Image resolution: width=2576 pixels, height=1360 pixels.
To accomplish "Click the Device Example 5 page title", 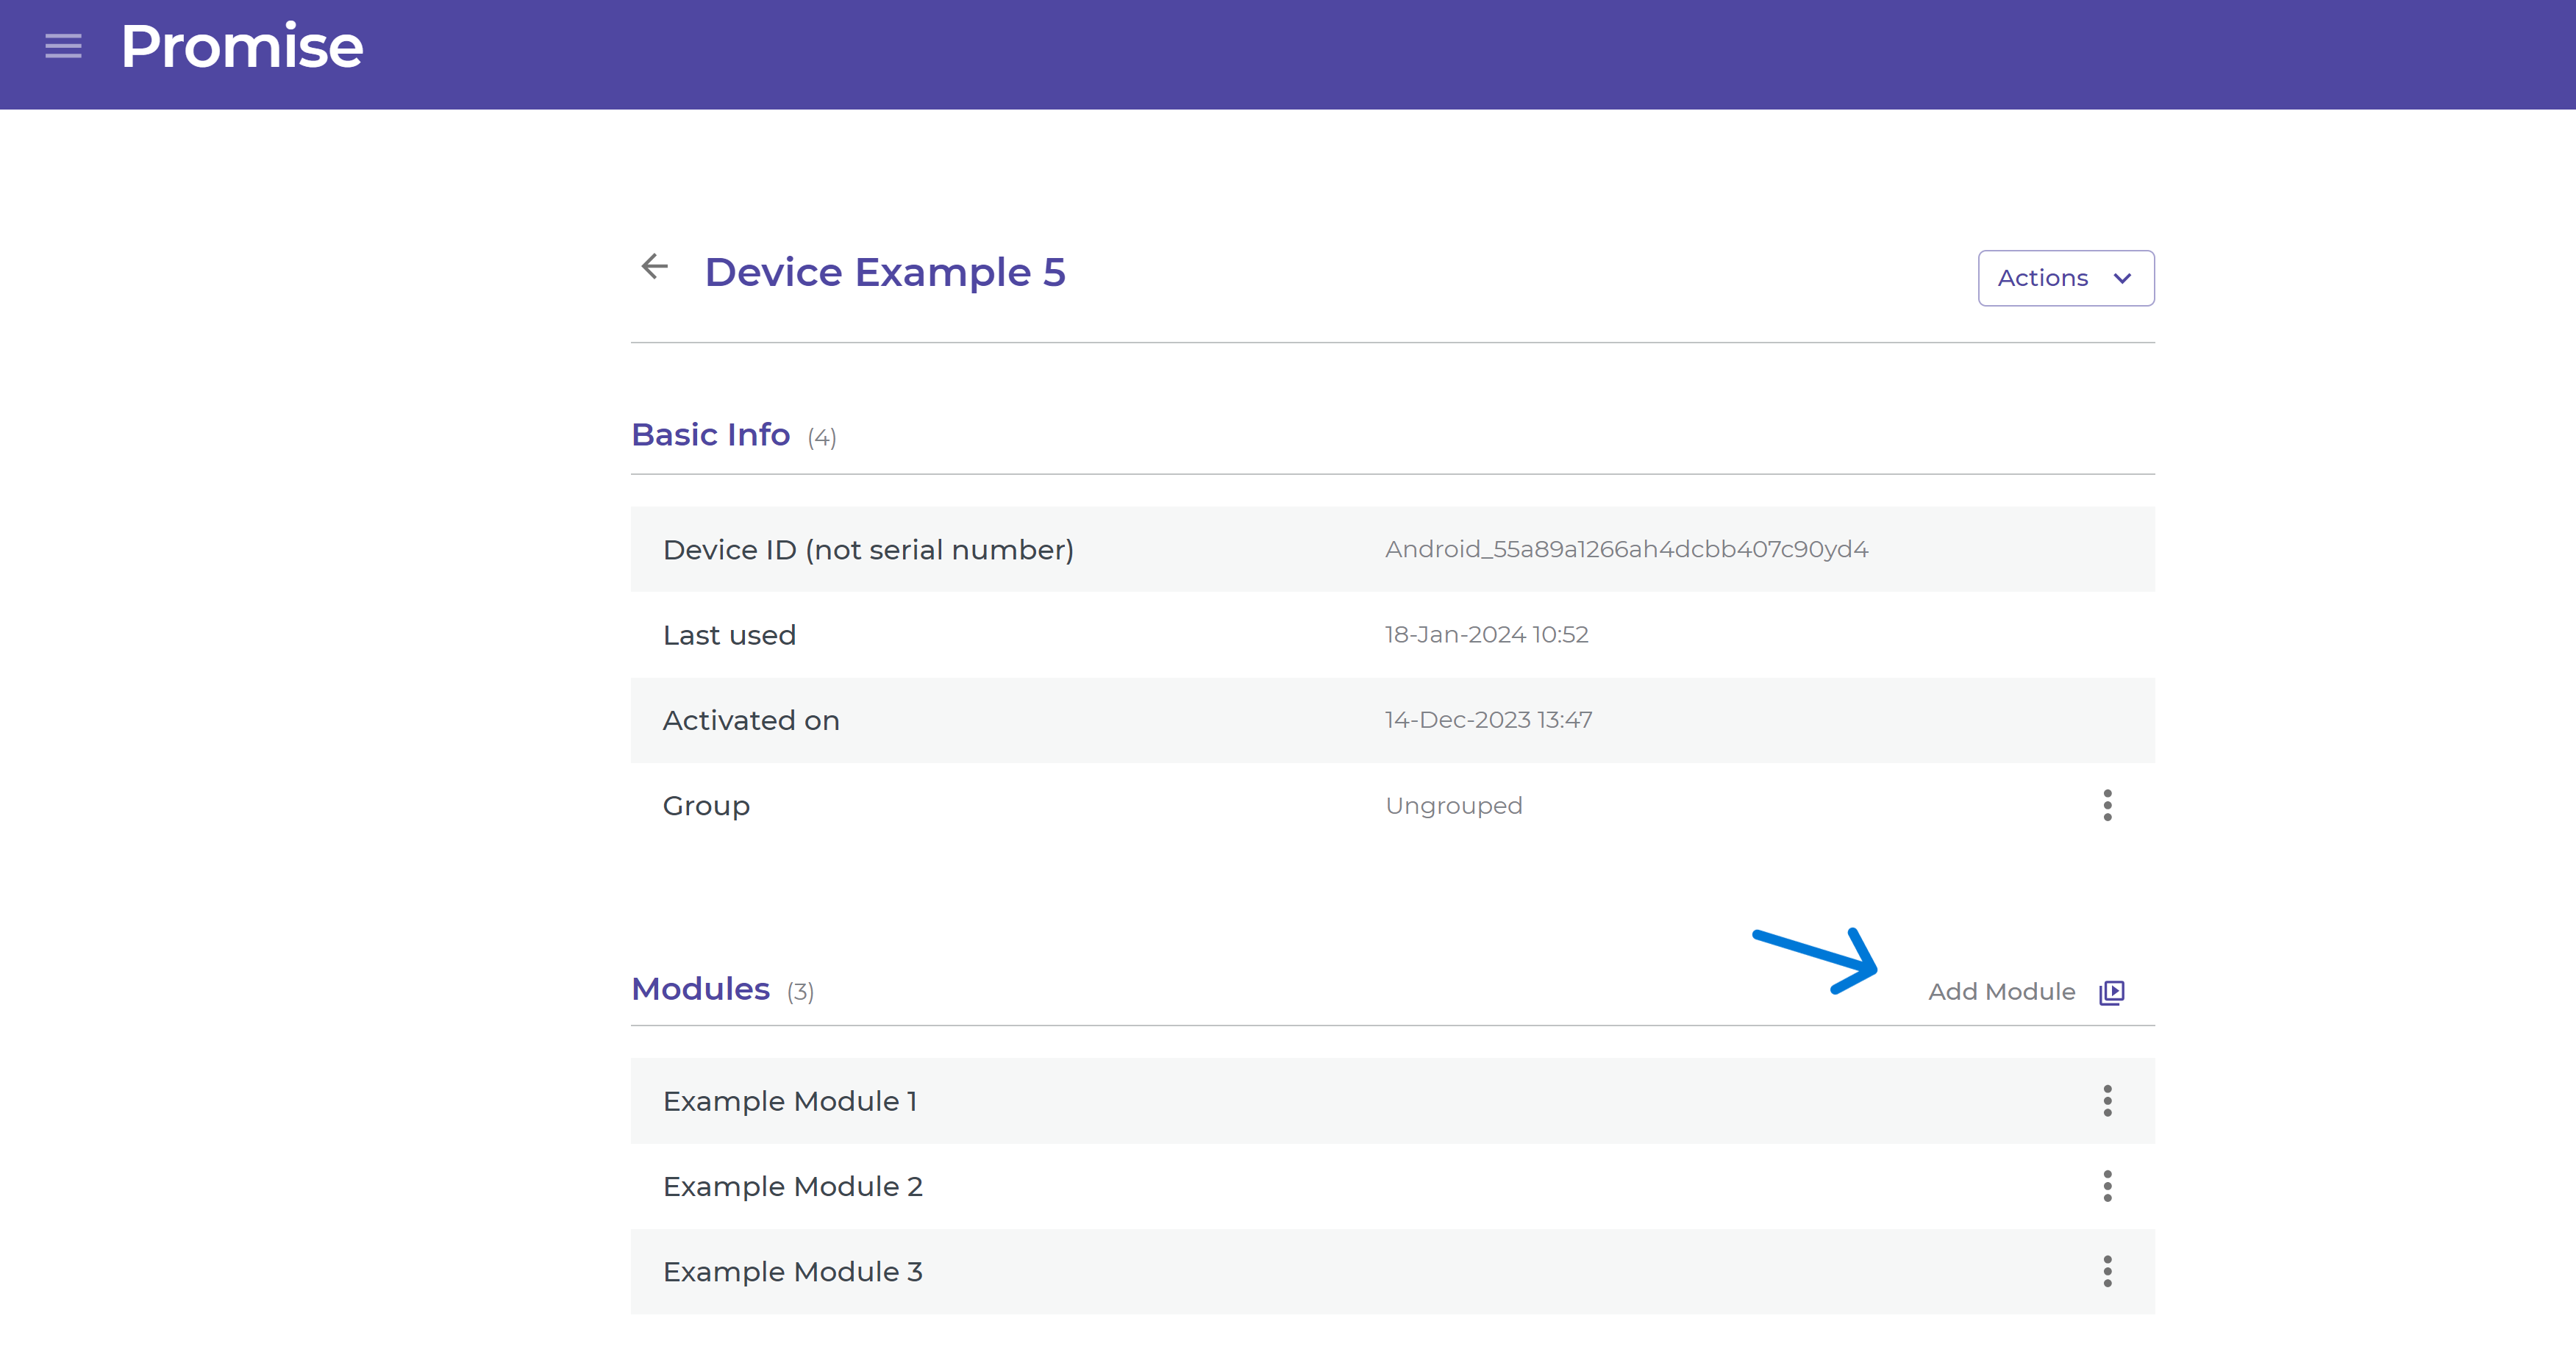I will (885, 272).
